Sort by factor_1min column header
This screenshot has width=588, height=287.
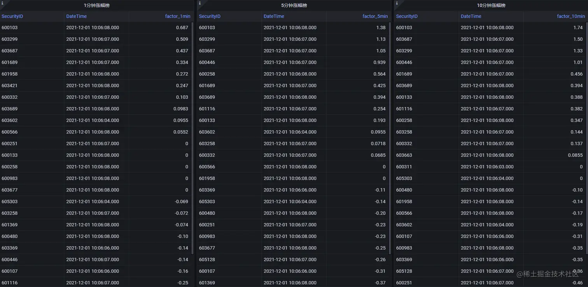click(178, 16)
